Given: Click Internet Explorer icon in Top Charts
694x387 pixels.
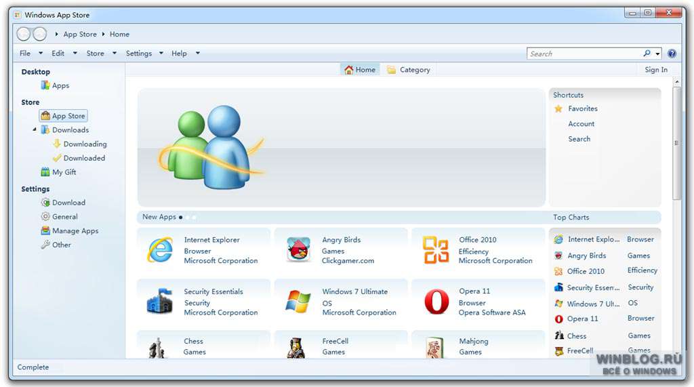Looking at the screenshot, I should coord(559,239).
